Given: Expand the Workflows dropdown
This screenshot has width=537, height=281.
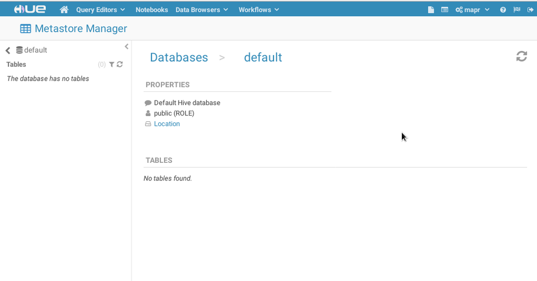Looking at the screenshot, I should point(259,10).
